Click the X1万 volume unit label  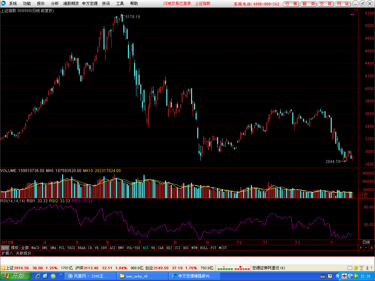click(363, 195)
